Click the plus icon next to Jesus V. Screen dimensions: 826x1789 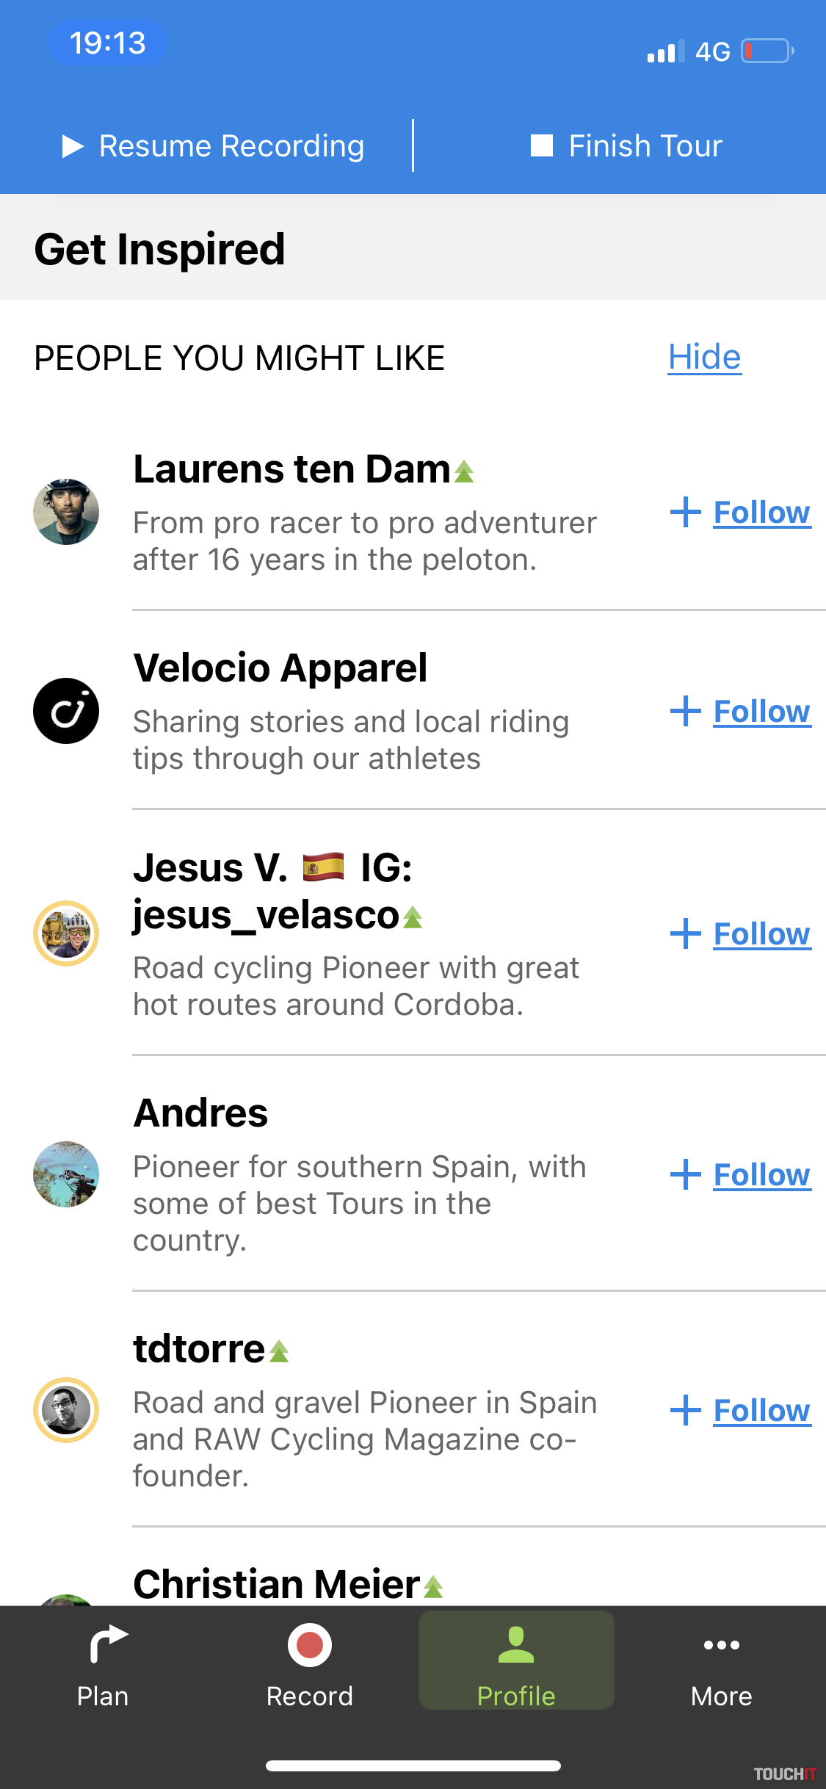[x=686, y=934]
